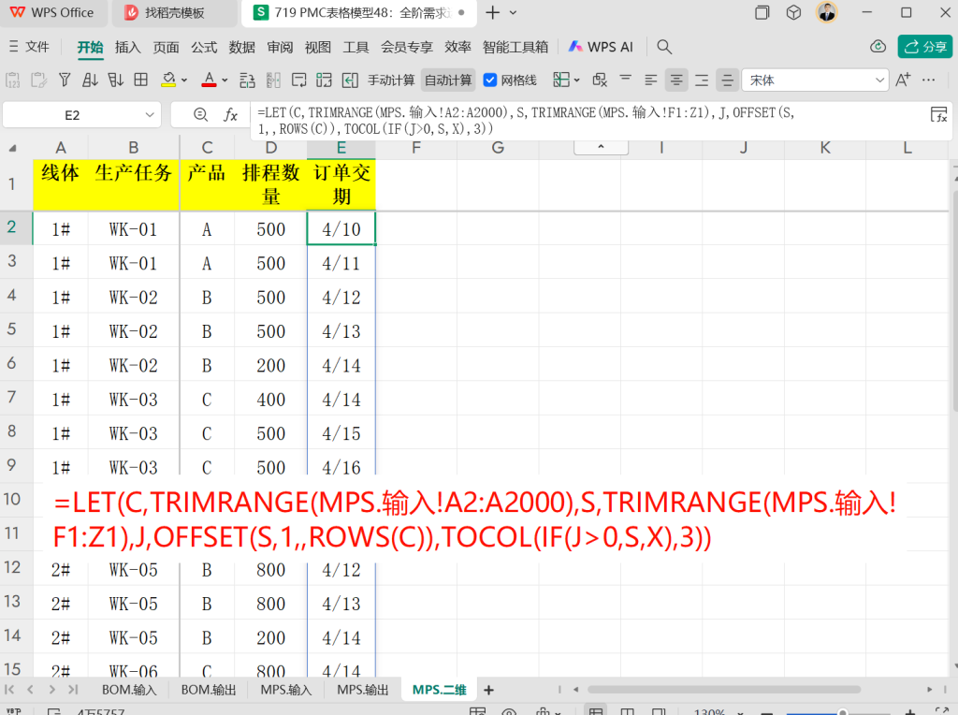Click the vertical scrollbar thumb
Viewport: 958px width, 715px height.
pyautogui.click(x=953, y=300)
